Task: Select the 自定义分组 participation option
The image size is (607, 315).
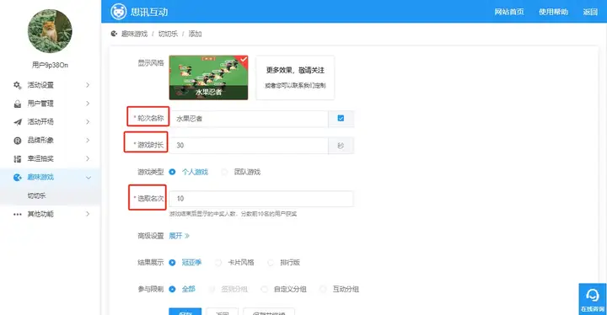Action: point(265,289)
